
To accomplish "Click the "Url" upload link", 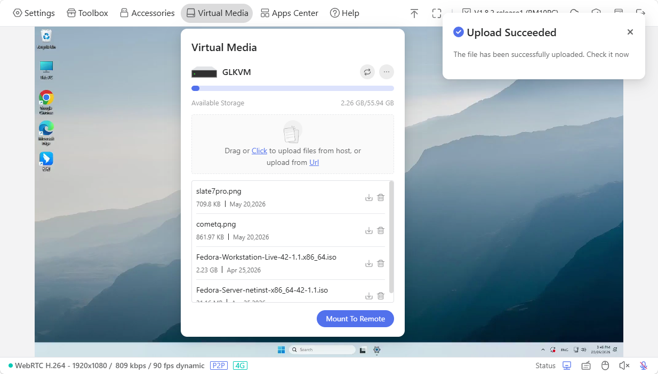I will (314, 162).
